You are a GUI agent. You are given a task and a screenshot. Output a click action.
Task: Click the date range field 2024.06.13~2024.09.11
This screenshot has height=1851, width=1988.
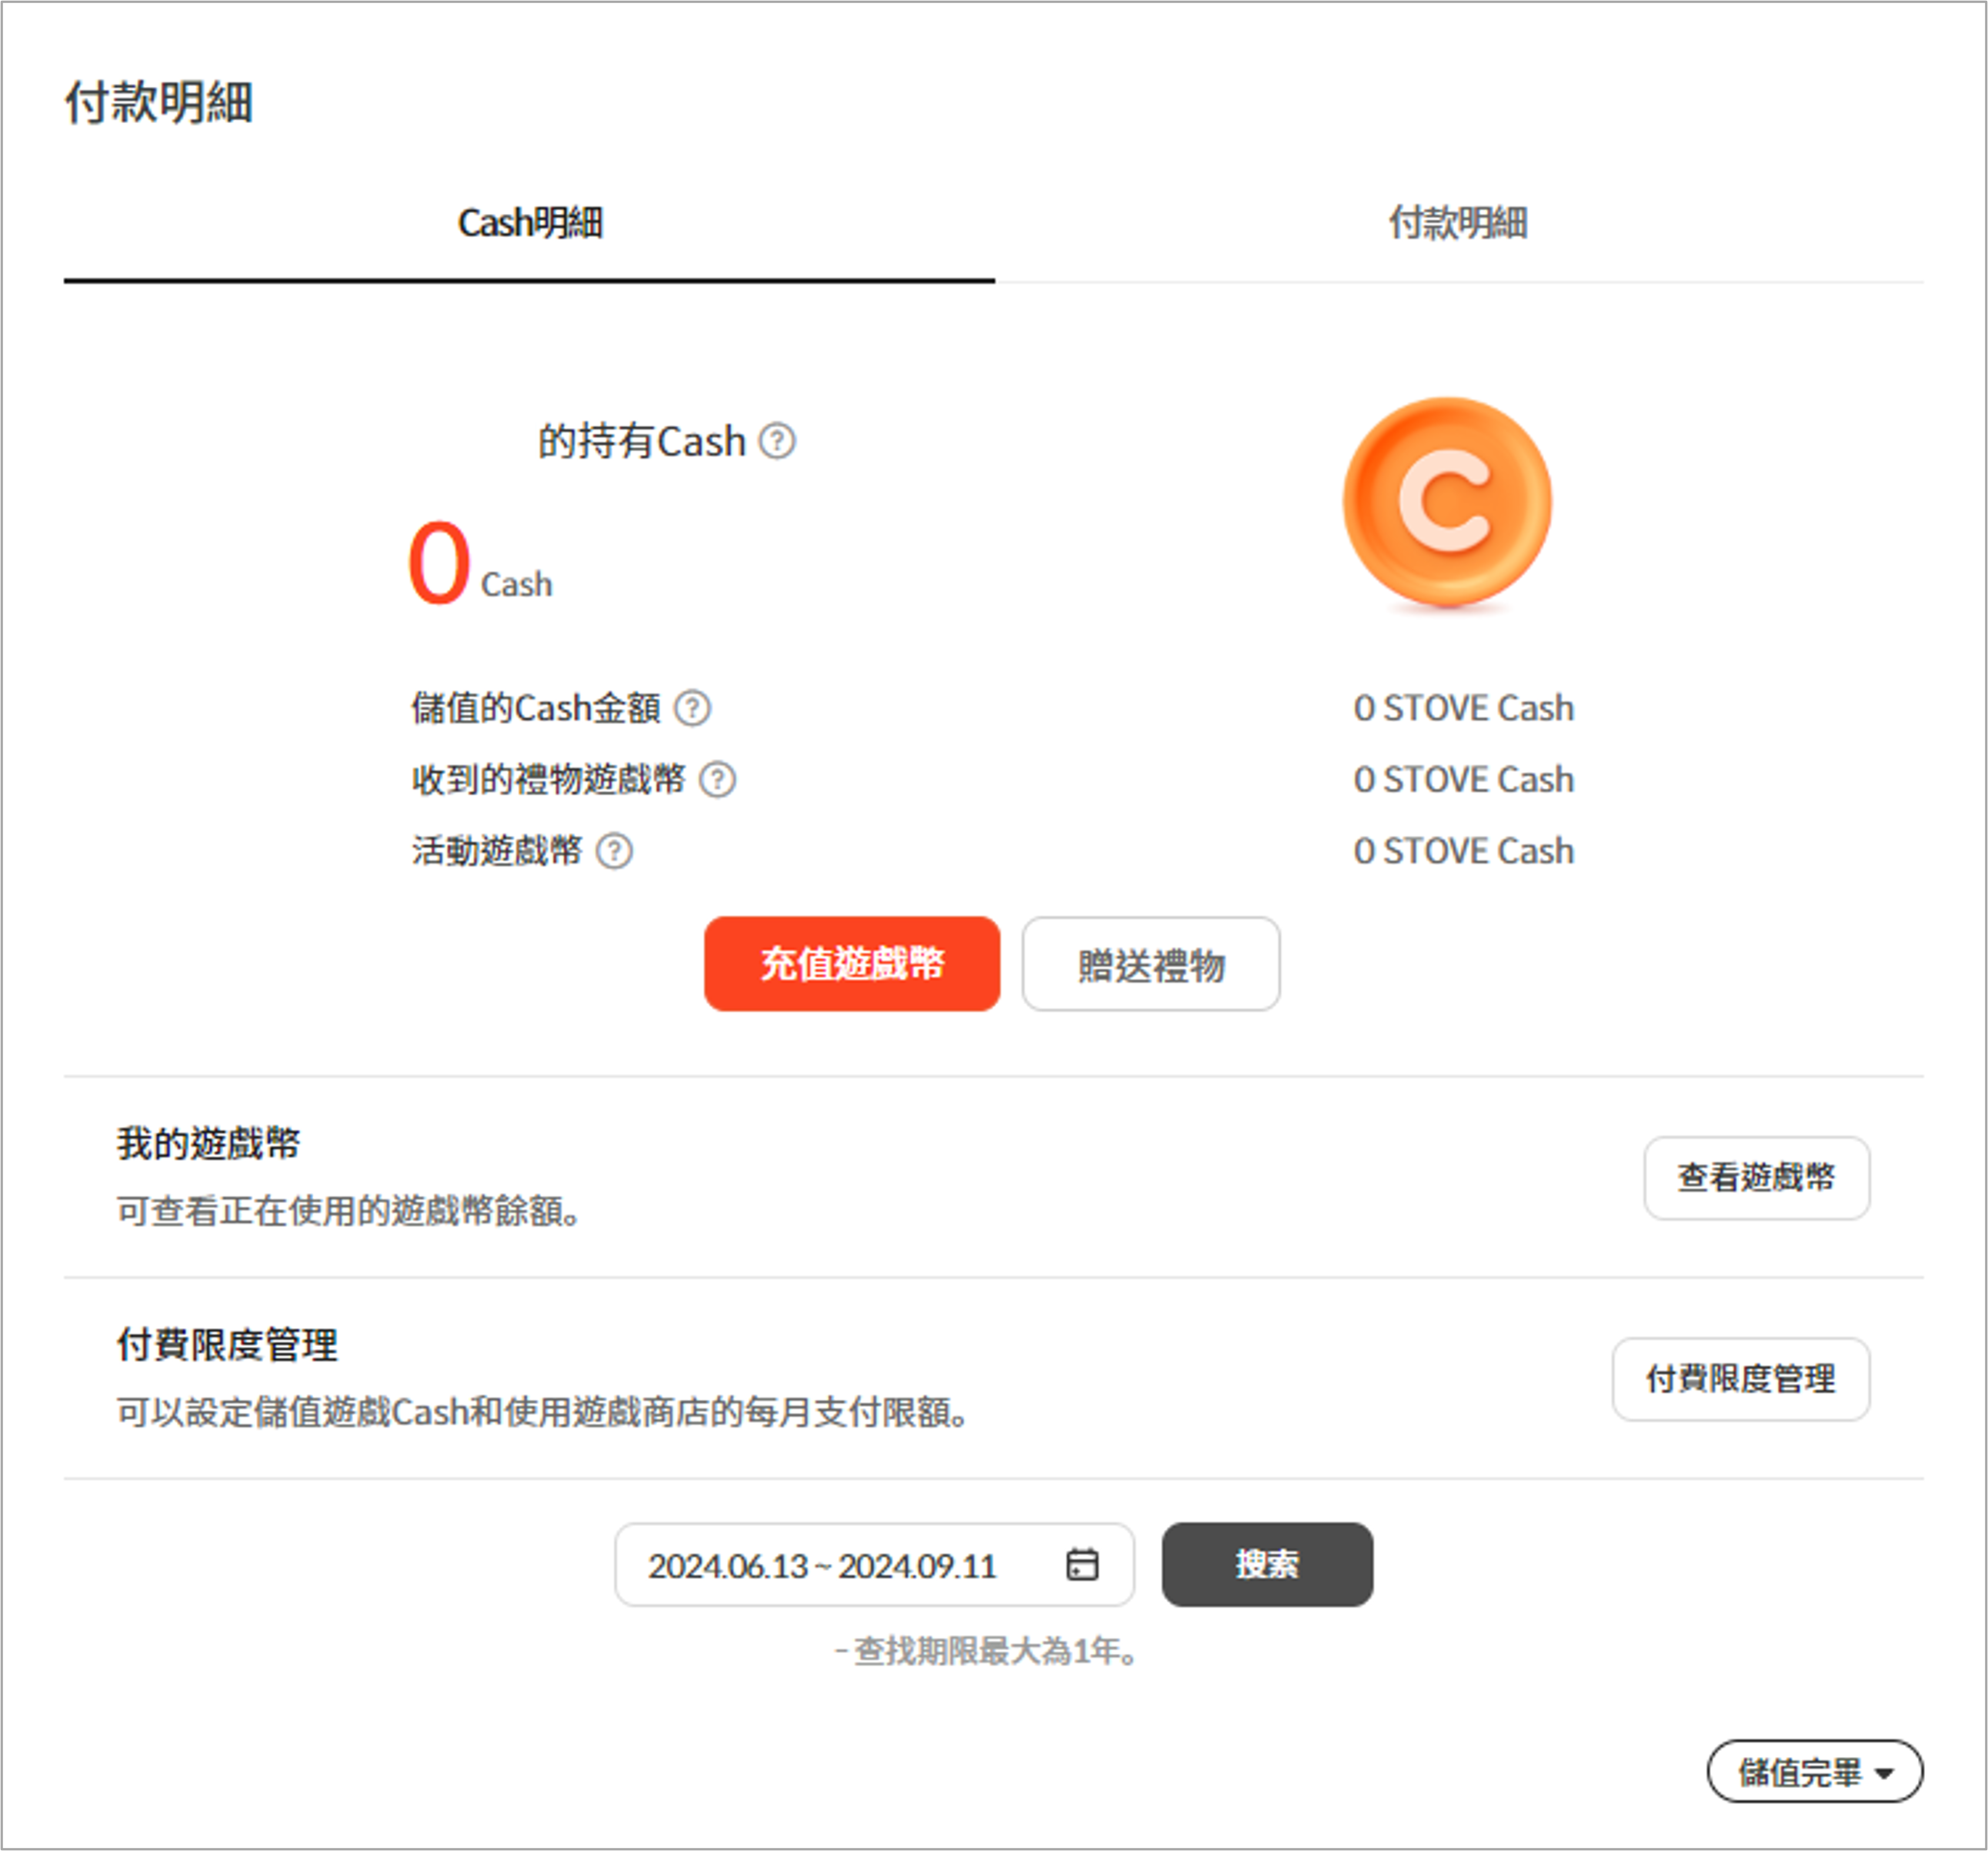[x=822, y=1565]
